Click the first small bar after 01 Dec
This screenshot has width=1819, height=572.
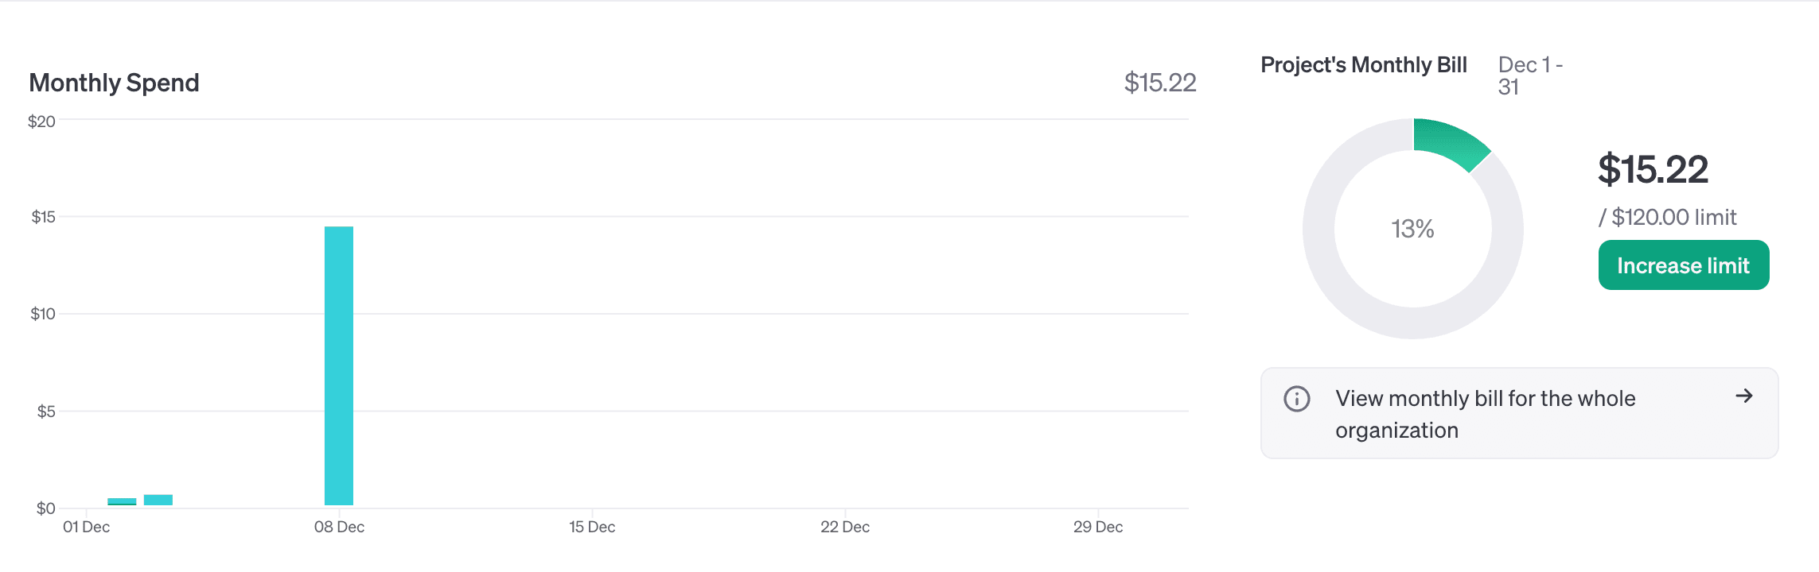point(122,501)
